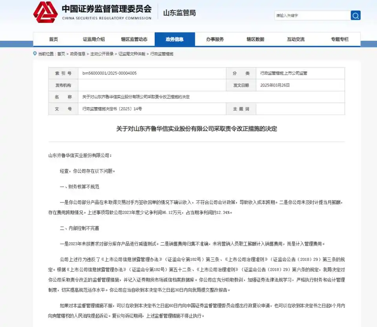Click the CSRC red logo emblem

click(x=45, y=13)
